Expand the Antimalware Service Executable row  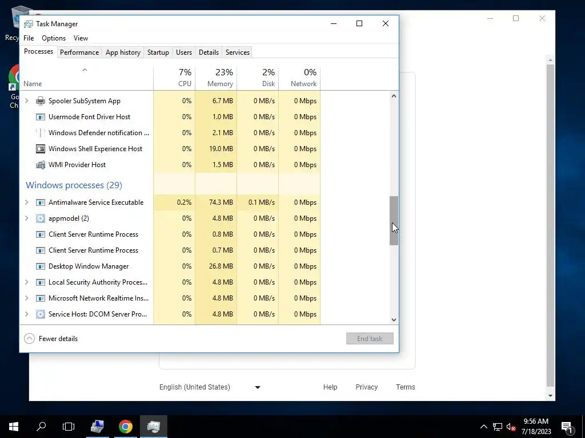point(26,202)
